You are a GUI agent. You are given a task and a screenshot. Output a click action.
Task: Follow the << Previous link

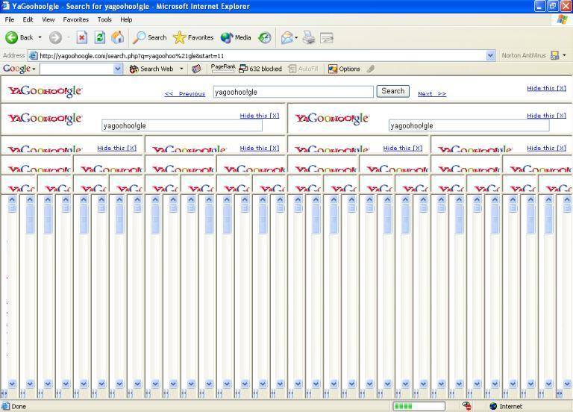coord(185,94)
